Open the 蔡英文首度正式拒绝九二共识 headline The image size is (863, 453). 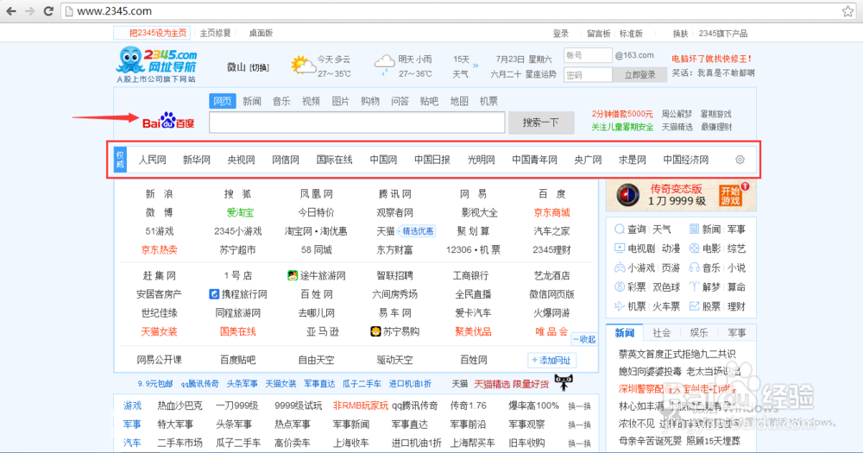click(x=677, y=354)
